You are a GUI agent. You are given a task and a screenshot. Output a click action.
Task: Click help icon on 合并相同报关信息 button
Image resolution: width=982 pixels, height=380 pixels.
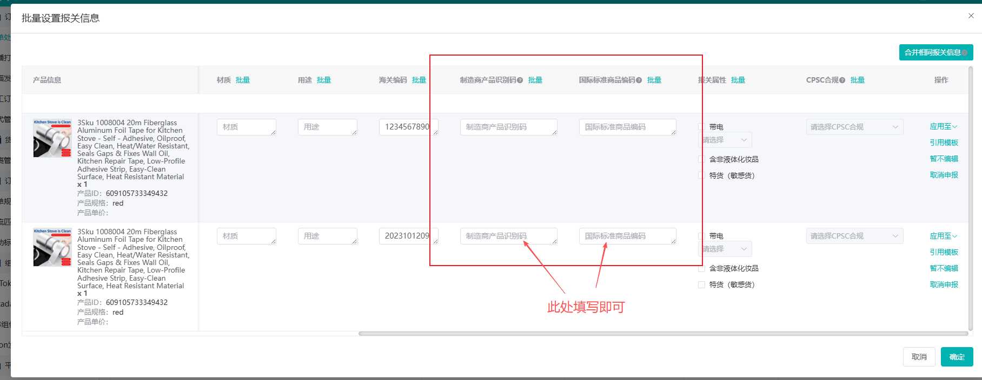click(x=964, y=53)
